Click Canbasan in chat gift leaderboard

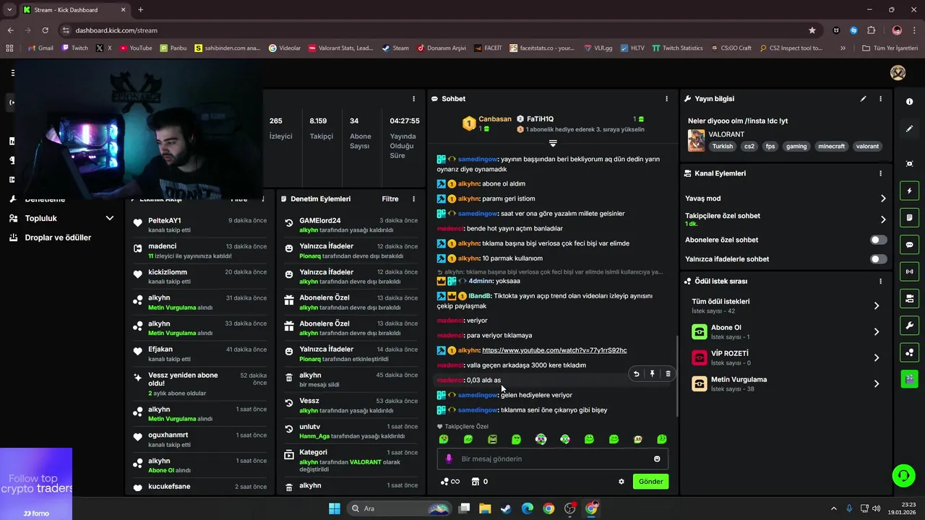[x=495, y=119]
